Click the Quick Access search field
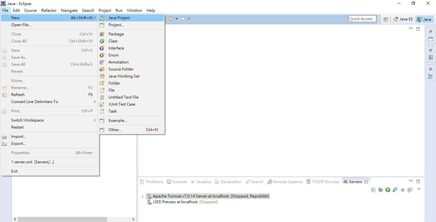This screenshot has width=436, height=222. tap(362, 19)
